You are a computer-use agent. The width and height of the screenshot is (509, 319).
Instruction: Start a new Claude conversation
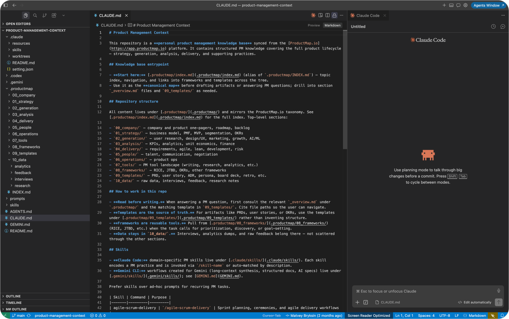(x=503, y=27)
